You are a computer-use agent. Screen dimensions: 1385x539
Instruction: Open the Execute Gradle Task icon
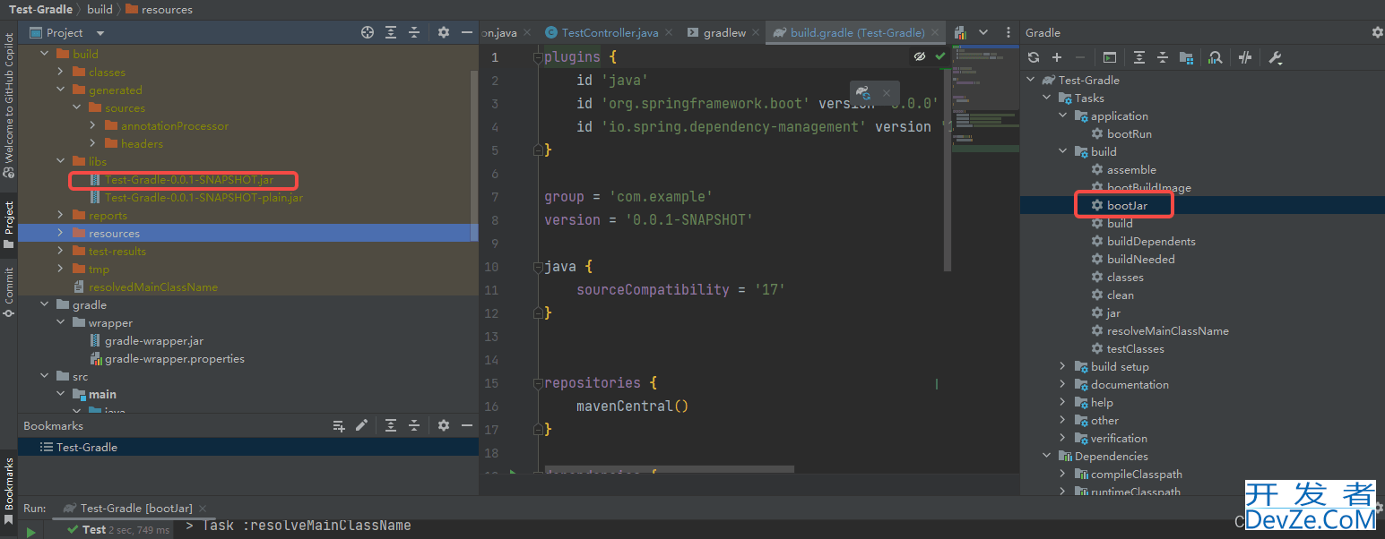(1110, 57)
